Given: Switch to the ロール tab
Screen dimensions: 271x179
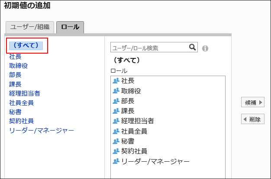Looking at the screenshot, I should click(70, 27).
